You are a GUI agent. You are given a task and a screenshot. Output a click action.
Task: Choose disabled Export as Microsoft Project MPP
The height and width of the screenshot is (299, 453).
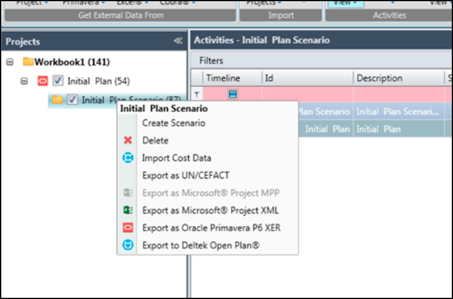(x=211, y=192)
